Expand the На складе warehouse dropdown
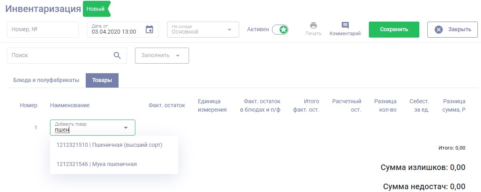 tap(203, 30)
